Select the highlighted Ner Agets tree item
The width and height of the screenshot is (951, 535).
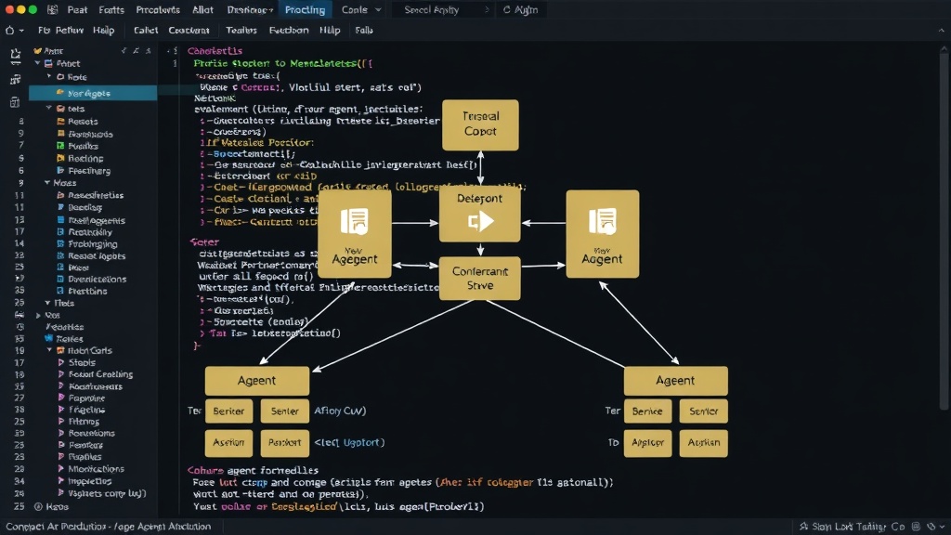93,93
